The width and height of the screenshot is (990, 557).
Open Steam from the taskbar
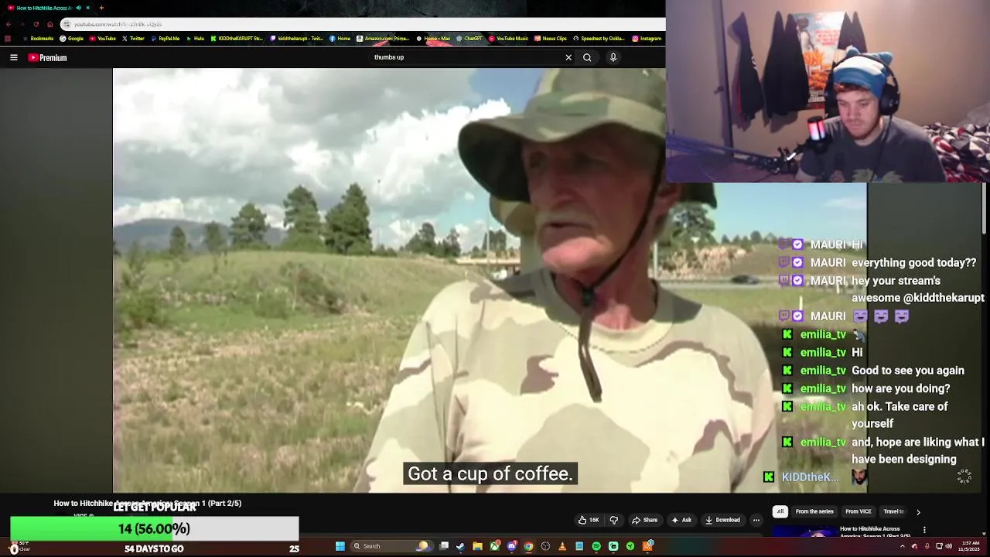(461, 546)
